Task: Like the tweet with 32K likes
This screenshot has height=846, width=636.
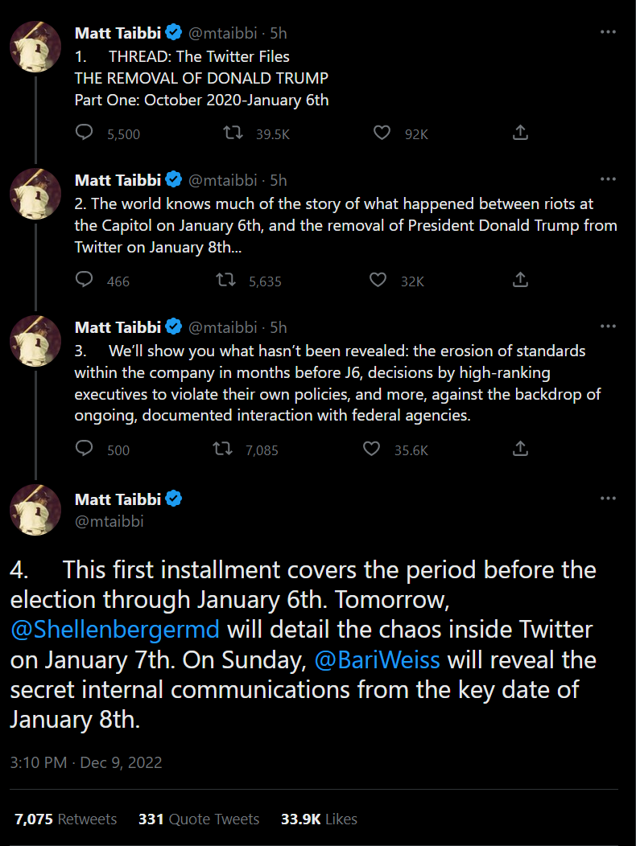Action: pyautogui.click(x=378, y=281)
